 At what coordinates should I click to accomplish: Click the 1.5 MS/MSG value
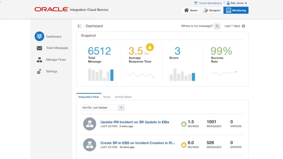[x=191, y=122]
